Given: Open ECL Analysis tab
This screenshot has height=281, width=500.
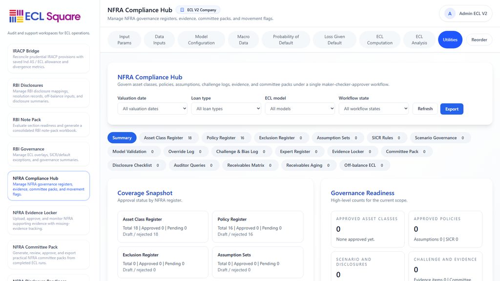Looking at the screenshot, I should 419,40.
